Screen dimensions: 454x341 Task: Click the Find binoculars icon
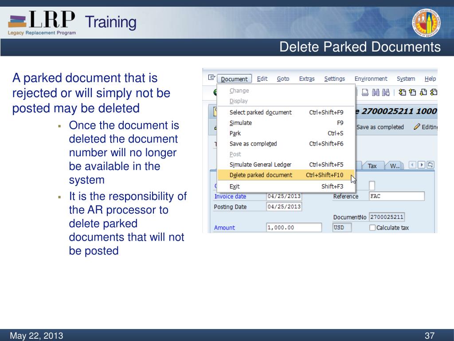[376, 92]
